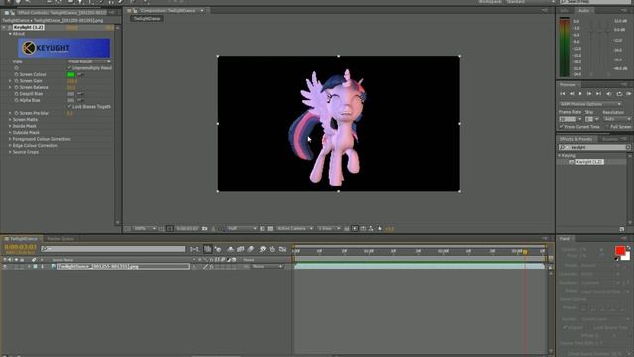Jump to first frame in Preview
This screenshot has height=357, width=634.
point(563,94)
